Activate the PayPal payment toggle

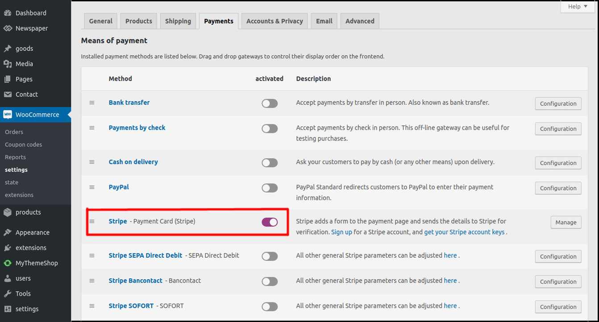(270, 188)
